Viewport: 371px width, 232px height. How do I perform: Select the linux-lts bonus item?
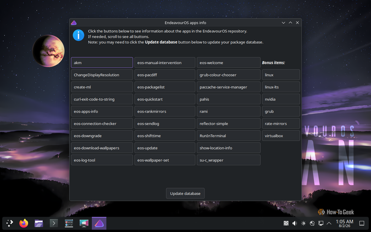coord(281,87)
